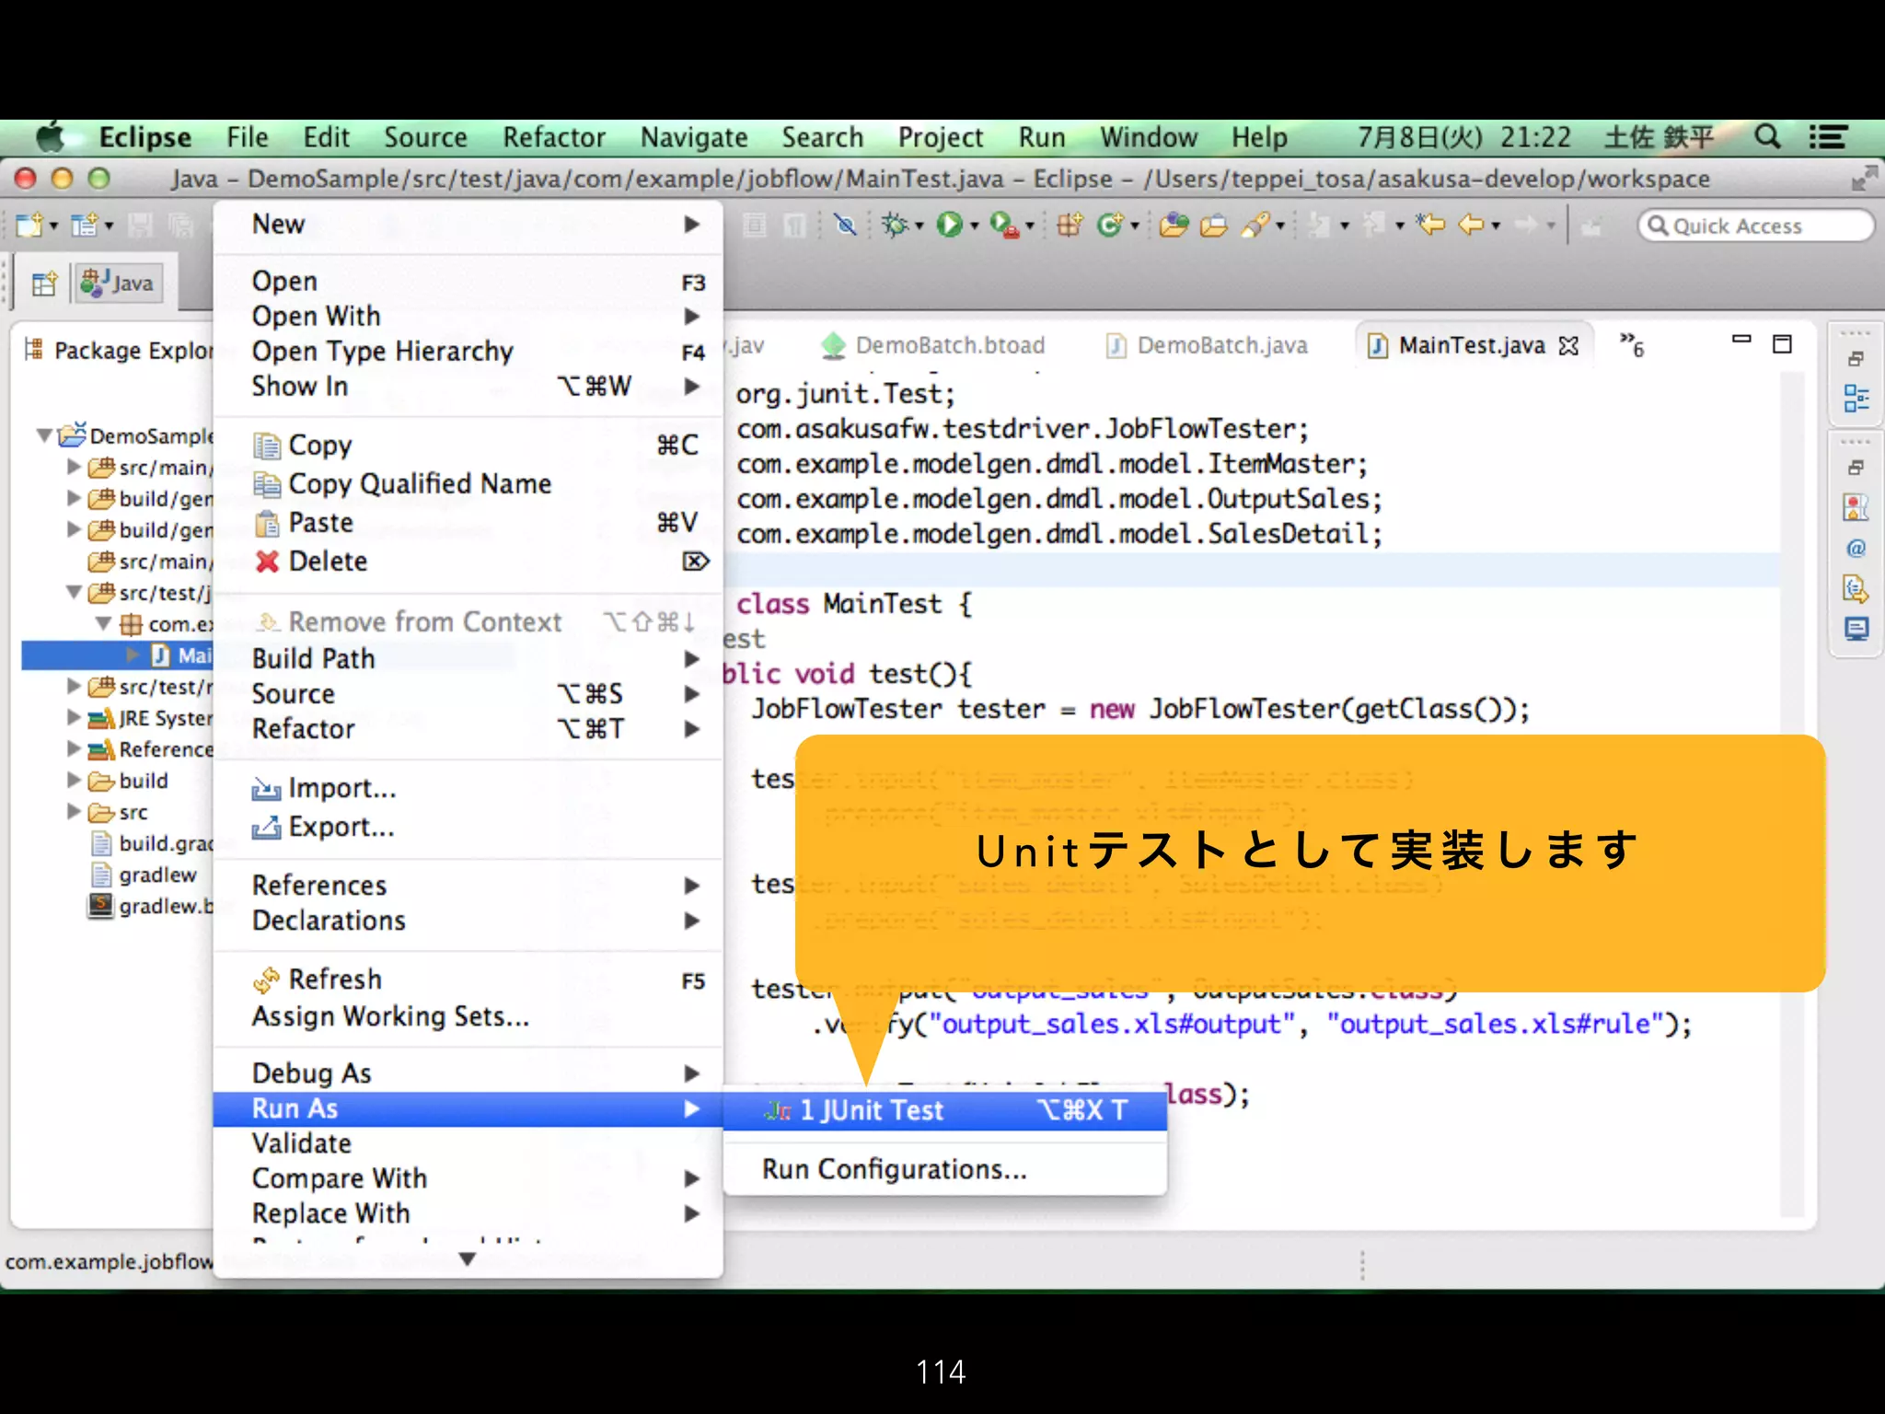The width and height of the screenshot is (1885, 1414).
Task: Click the Quick Access search field
Action: [x=1756, y=226]
